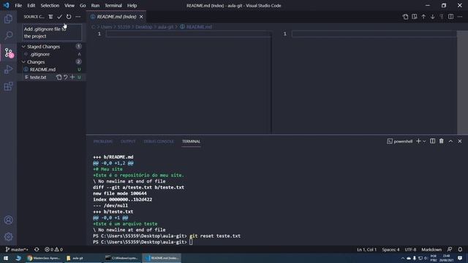Screen dimensions: 468x263
Task: Click aula-git breadcrumb segment
Action: (165, 27)
